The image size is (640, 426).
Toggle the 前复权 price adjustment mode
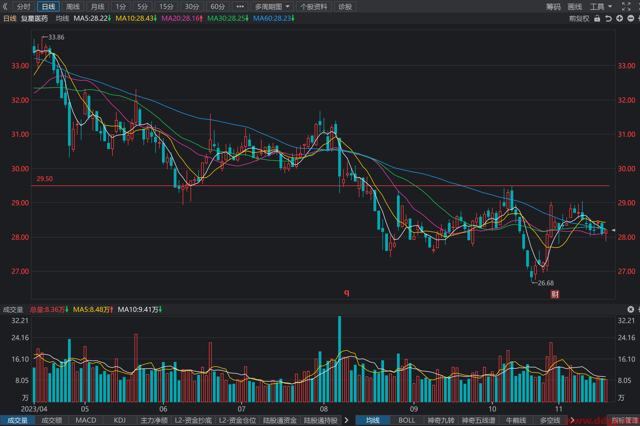(579, 18)
